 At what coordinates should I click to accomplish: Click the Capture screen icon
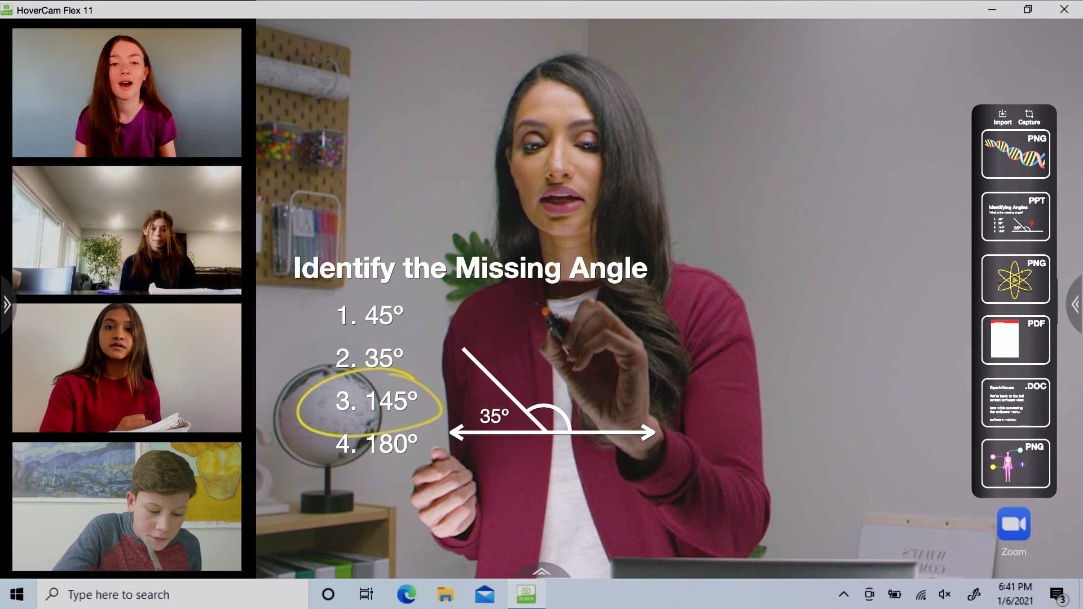click(1029, 117)
